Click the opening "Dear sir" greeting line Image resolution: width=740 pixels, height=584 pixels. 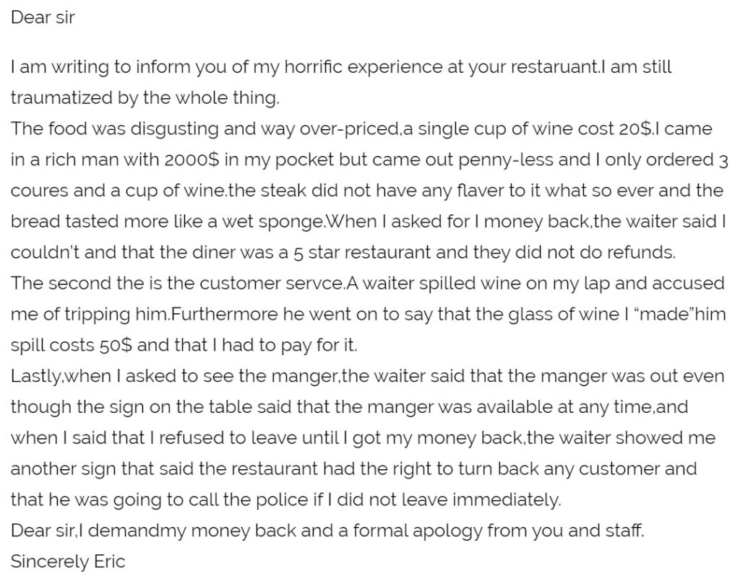pos(43,18)
